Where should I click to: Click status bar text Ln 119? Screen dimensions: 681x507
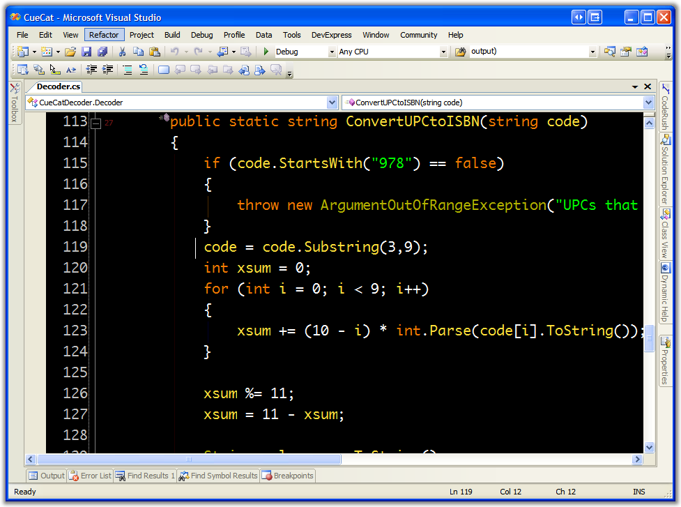click(x=460, y=492)
